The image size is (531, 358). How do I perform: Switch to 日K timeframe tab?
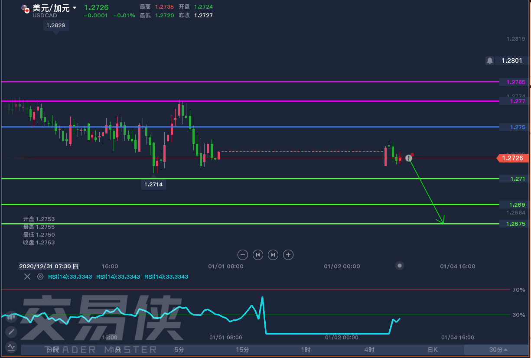(433, 349)
